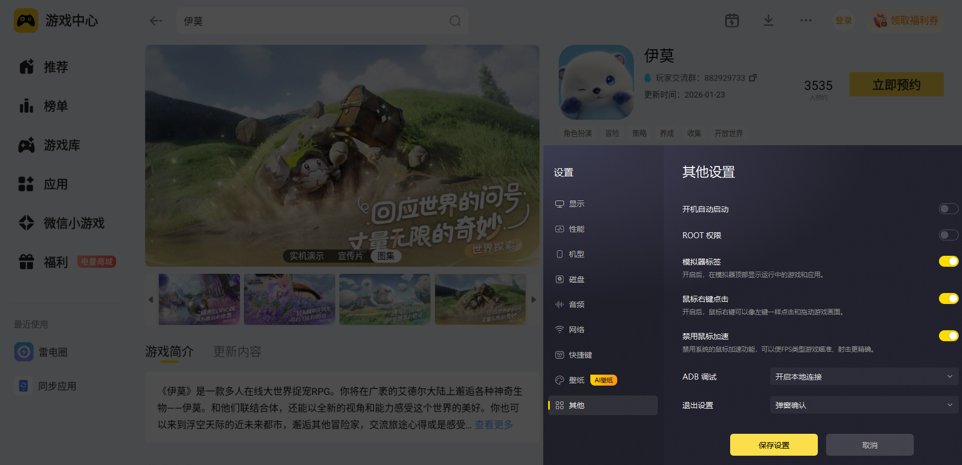Open 同步应用 from recently used
The height and width of the screenshot is (465, 962).
tap(46, 386)
